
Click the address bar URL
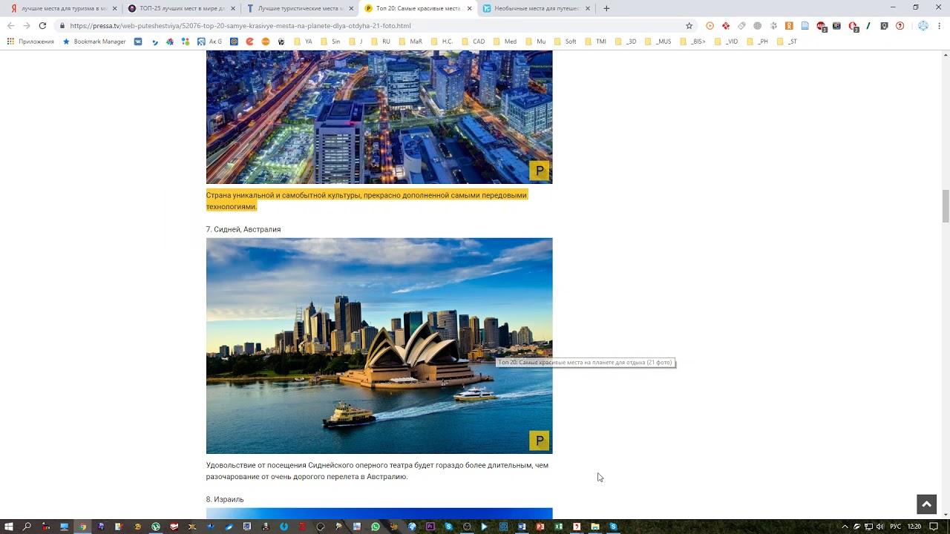point(240,25)
